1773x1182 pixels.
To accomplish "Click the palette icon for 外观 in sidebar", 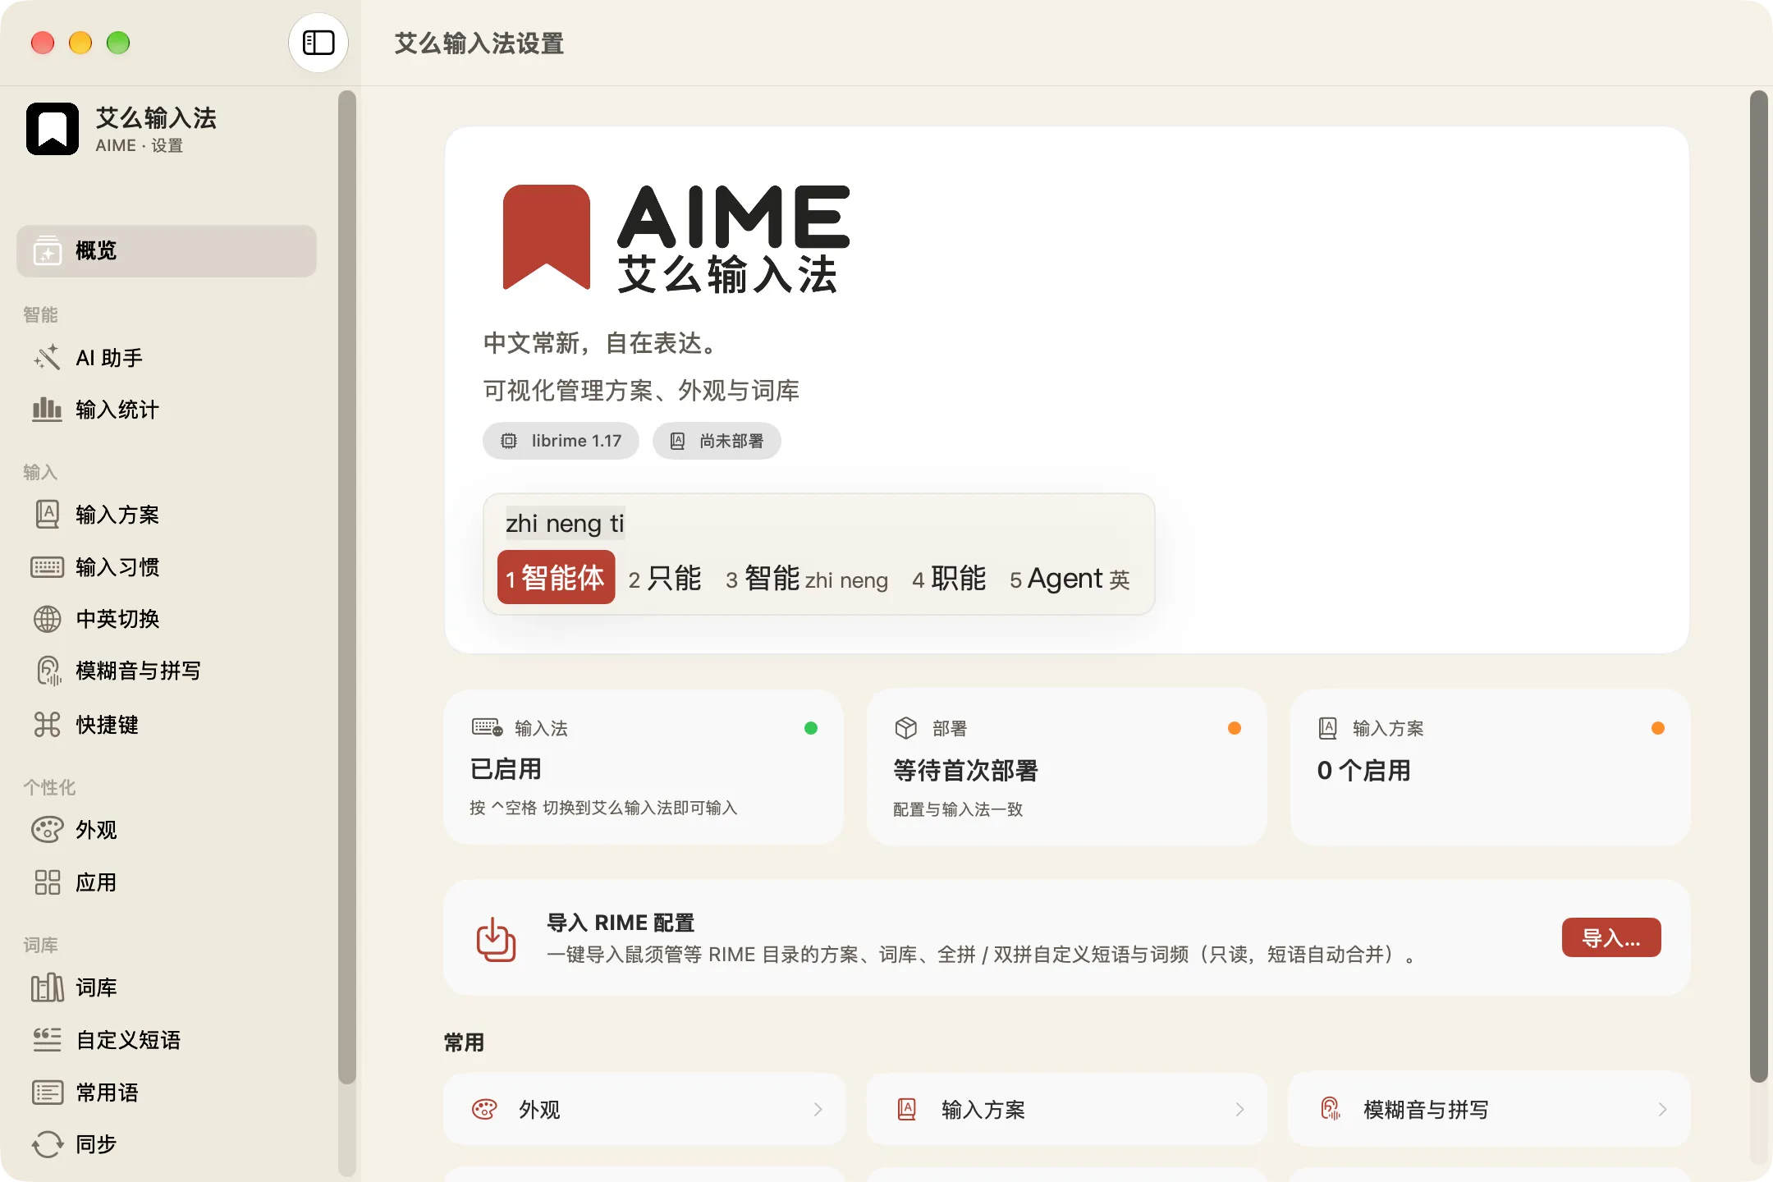I will pos(48,830).
